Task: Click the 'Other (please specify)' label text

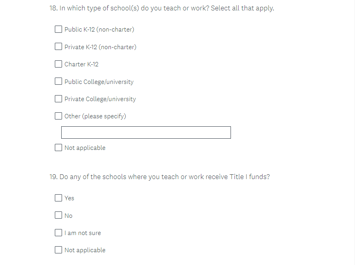Action: (x=95, y=116)
